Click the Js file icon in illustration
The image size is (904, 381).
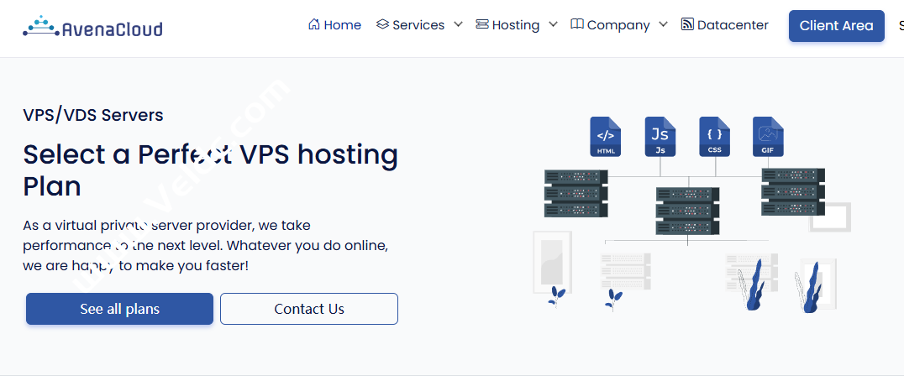coord(660,137)
